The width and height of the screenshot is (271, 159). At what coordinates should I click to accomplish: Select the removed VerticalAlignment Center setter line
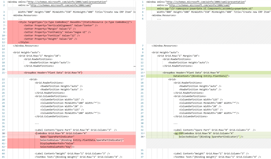pos(72,25)
